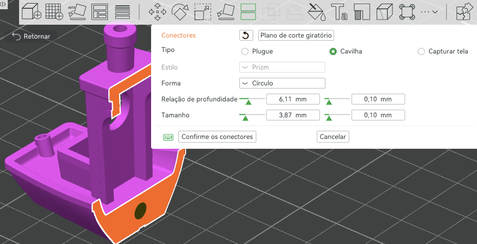The height and width of the screenshot is (244, 477).
Task: Choose the Capturar tela type option
Action: 443,51
